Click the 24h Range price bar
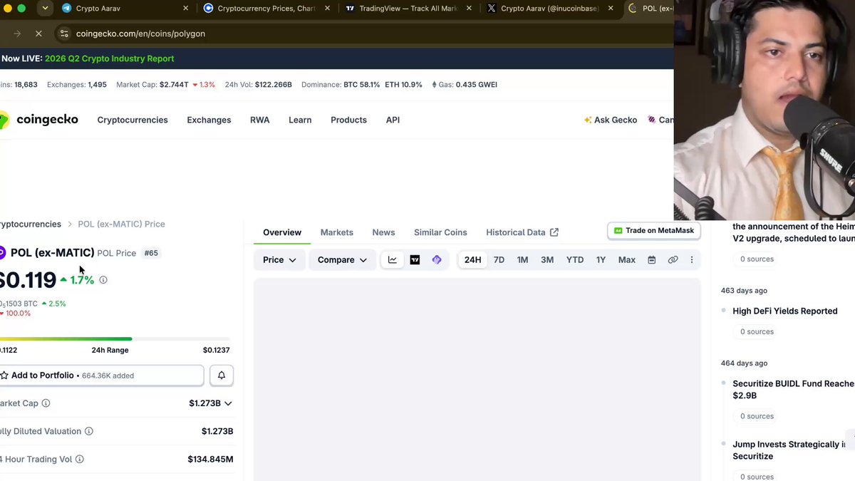The image size is (855, 481). pos(115,338)
